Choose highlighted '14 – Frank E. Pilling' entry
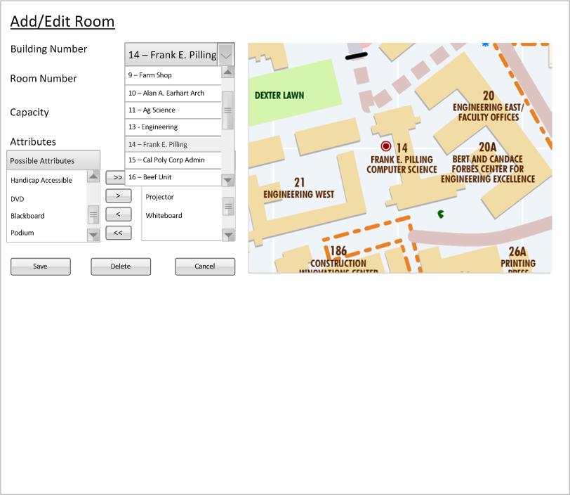Image resolution: width=570 pixels, height=495 pixels. click(173, 144)
